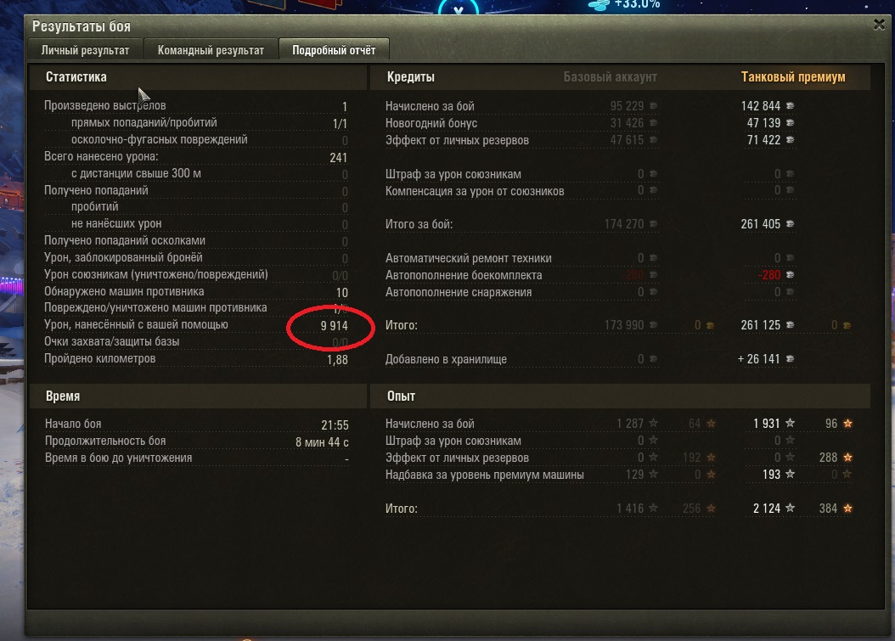Click the circled 9 914 assisted damage value

[334, 326]
